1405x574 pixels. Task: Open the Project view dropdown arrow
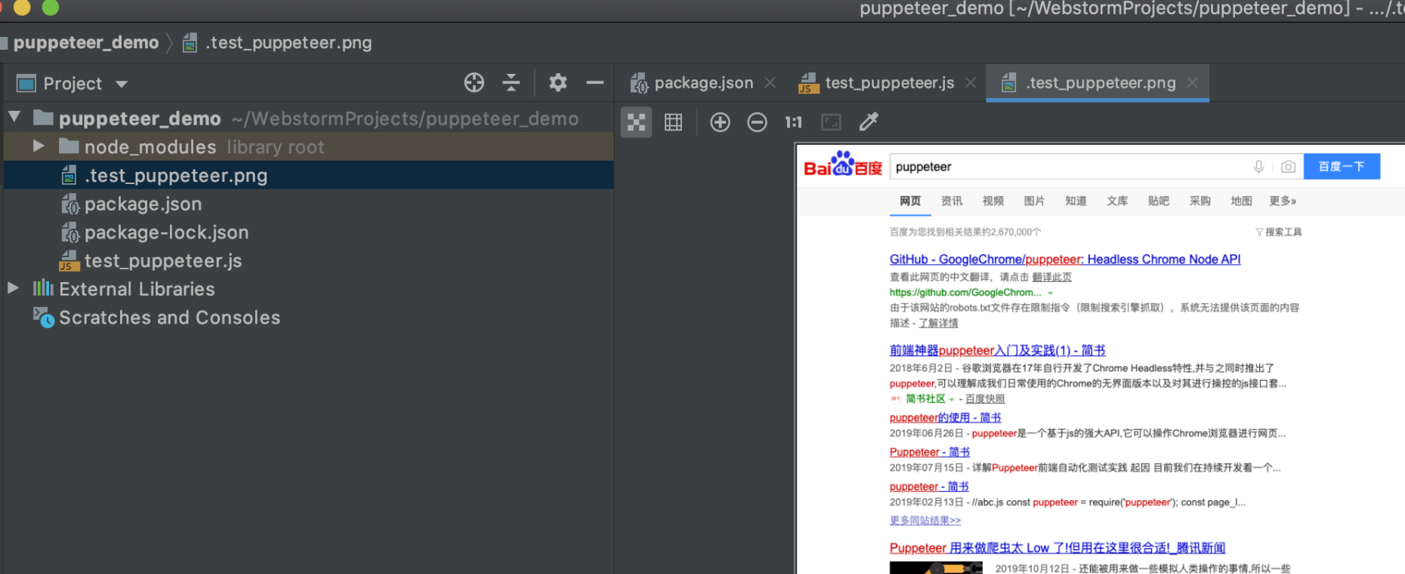click(x=122, y=84)
